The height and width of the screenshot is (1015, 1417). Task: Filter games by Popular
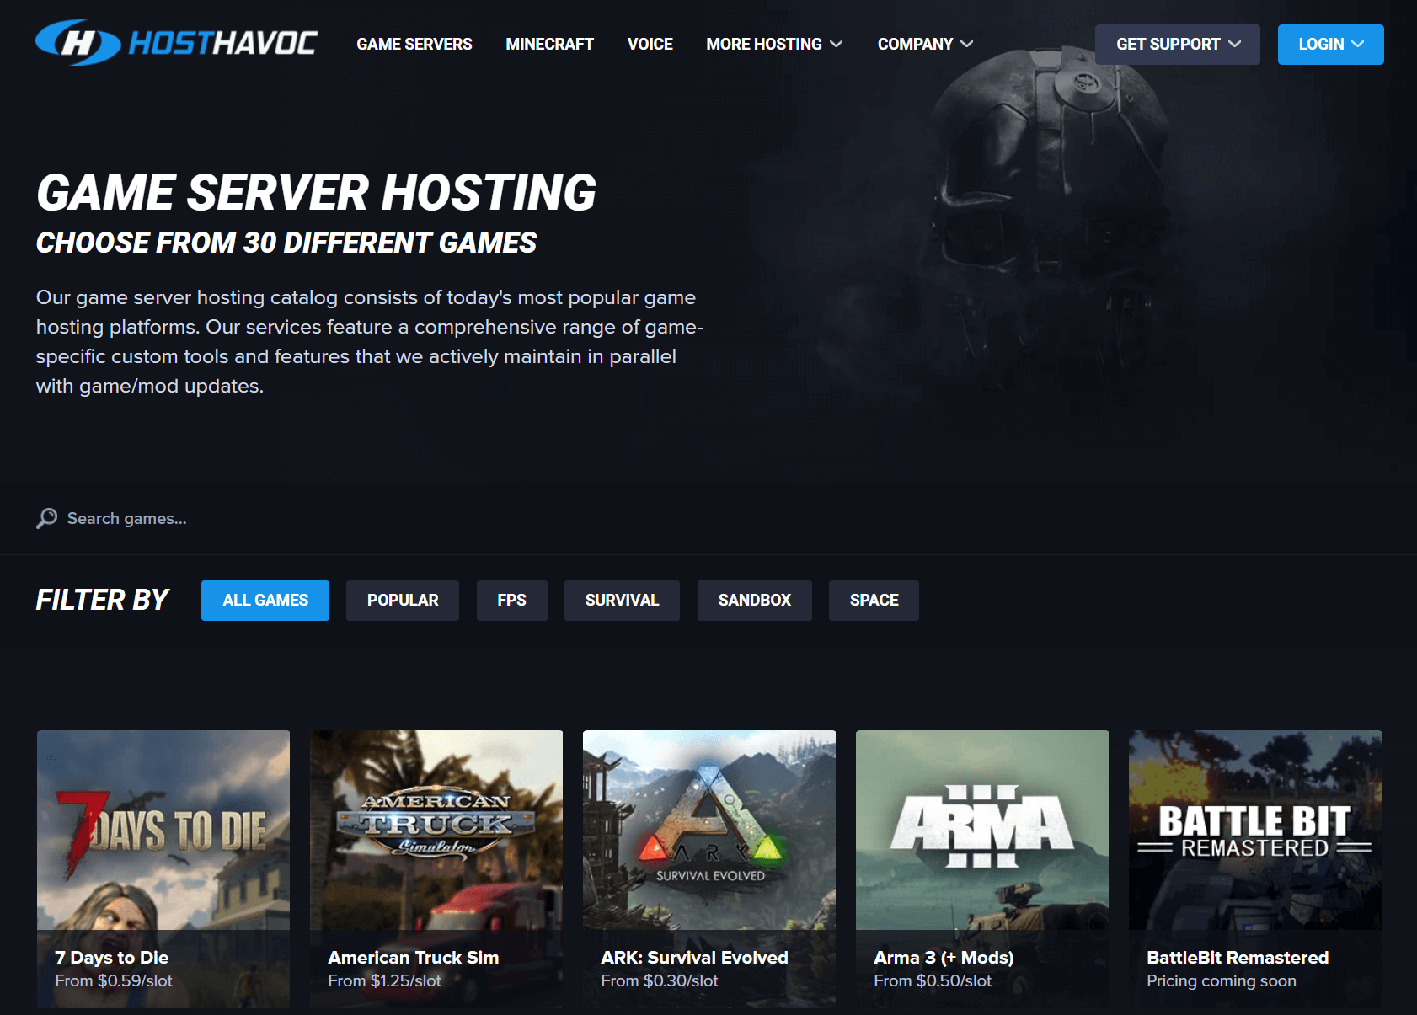click(403, 601)
